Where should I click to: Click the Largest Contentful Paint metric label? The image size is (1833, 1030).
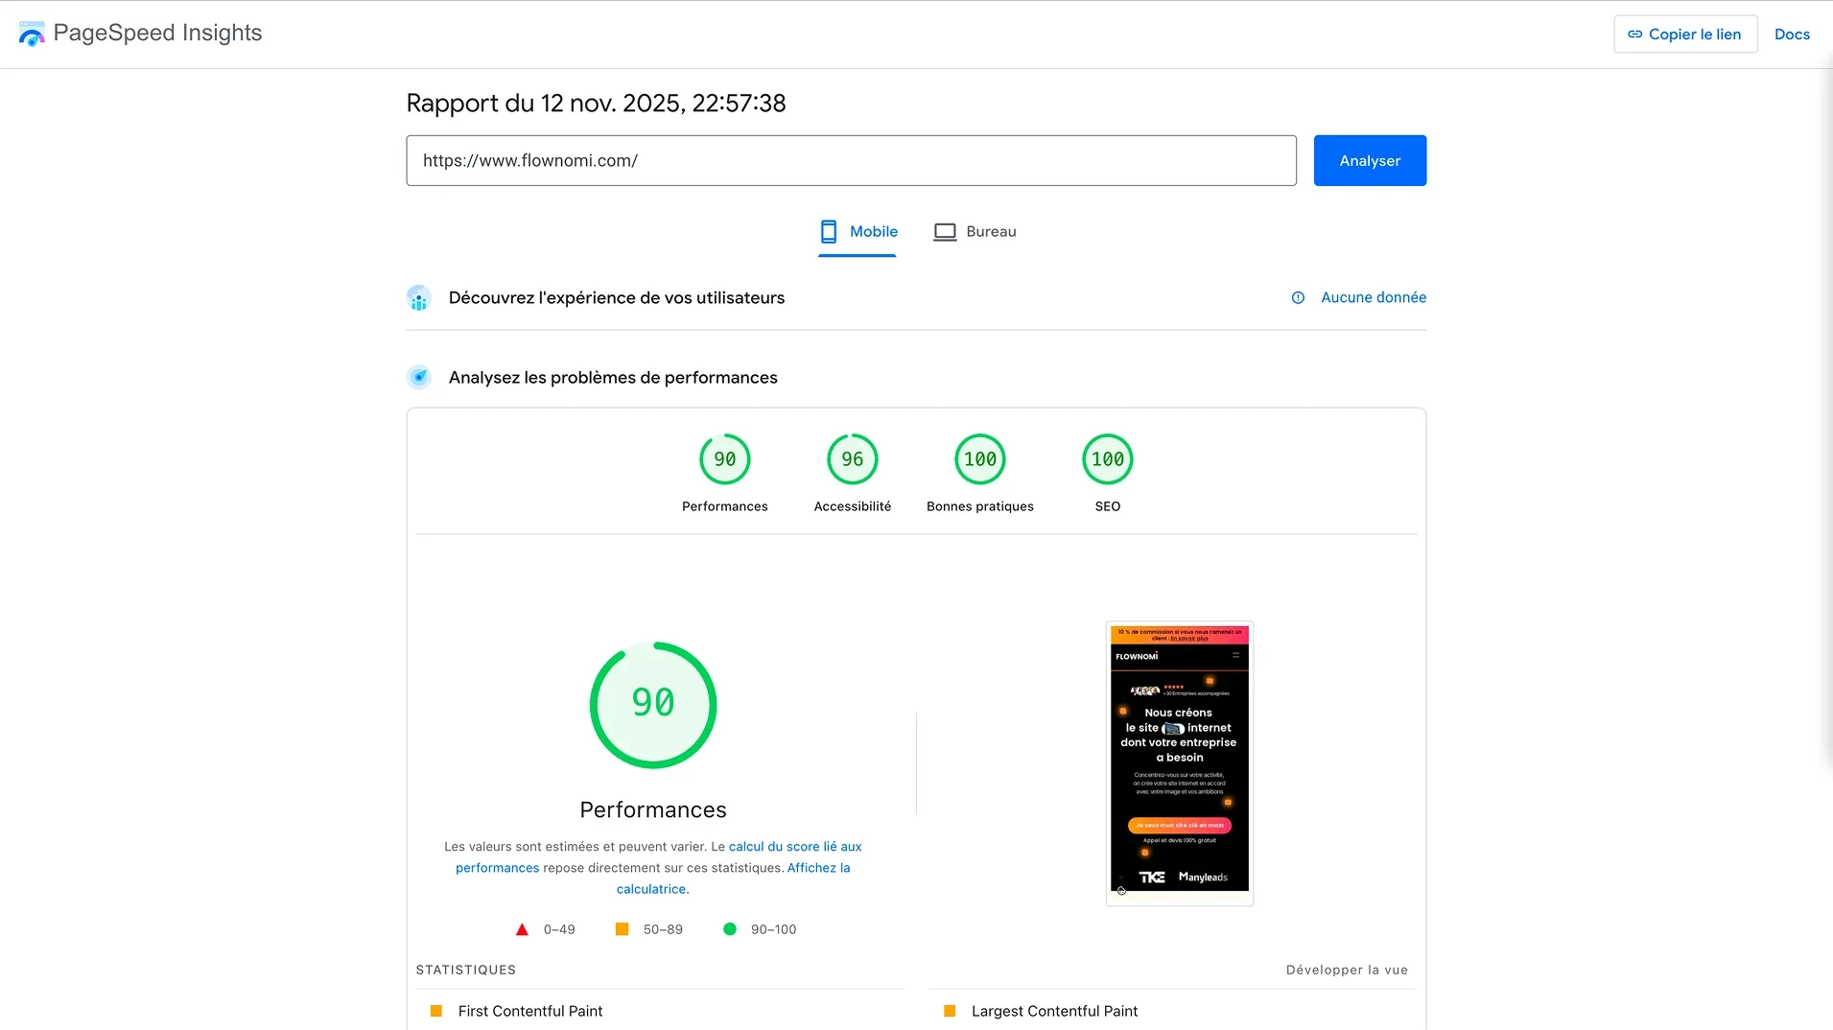pos(1054,1011)
